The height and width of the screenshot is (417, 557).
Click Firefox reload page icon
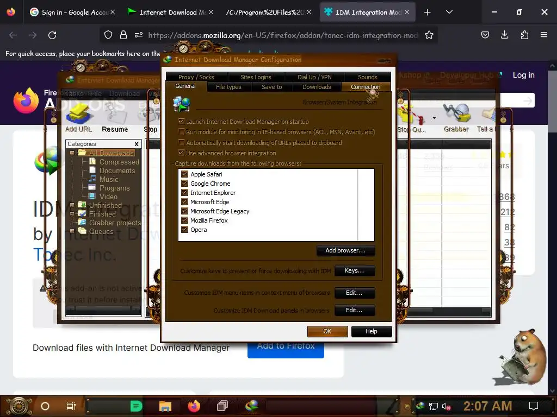[52, 35]
